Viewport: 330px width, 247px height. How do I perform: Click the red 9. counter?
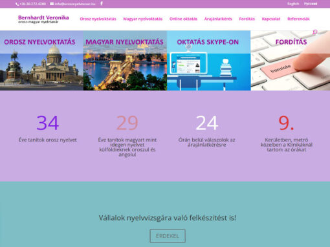tap(286, 123)
